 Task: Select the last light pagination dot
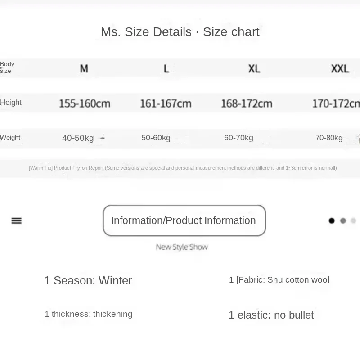pyautogui.click(x=353, y=220)
